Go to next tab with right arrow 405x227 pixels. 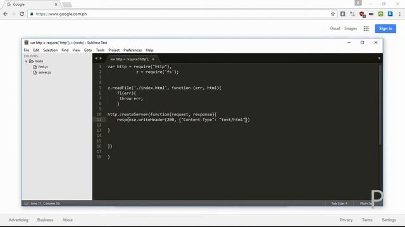point(101,59)
